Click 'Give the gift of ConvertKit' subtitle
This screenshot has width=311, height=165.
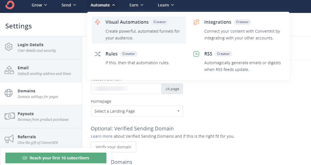click(x=38, y=143)
